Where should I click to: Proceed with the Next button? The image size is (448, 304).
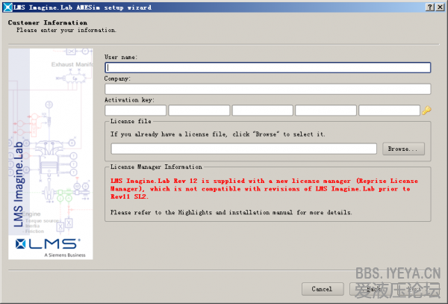tap(417, 288)
